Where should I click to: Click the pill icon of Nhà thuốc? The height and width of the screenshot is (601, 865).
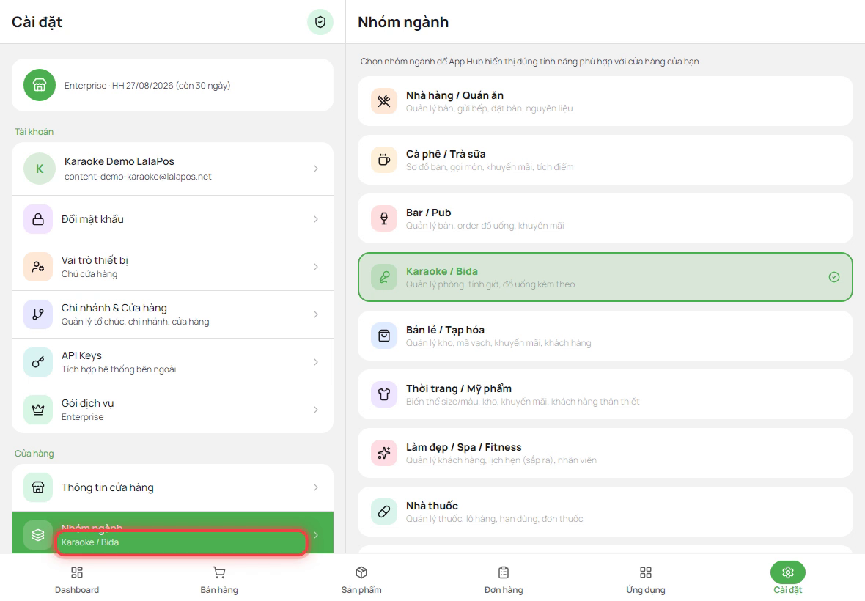(x=384, y=512)
